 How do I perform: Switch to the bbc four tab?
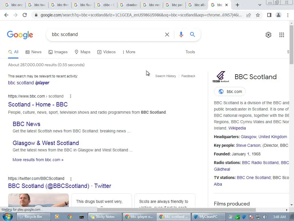point(83,5)
